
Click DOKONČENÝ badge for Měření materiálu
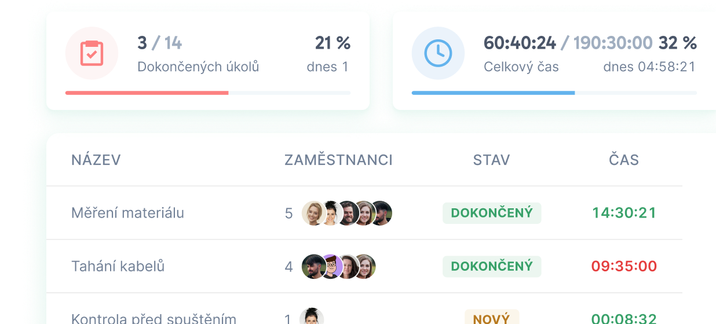click(x=492, y=213)
